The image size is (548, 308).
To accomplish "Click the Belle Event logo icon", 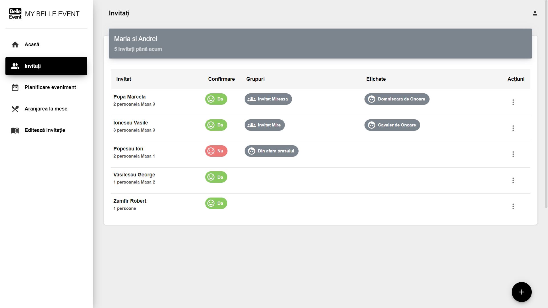I will [15, 14].
